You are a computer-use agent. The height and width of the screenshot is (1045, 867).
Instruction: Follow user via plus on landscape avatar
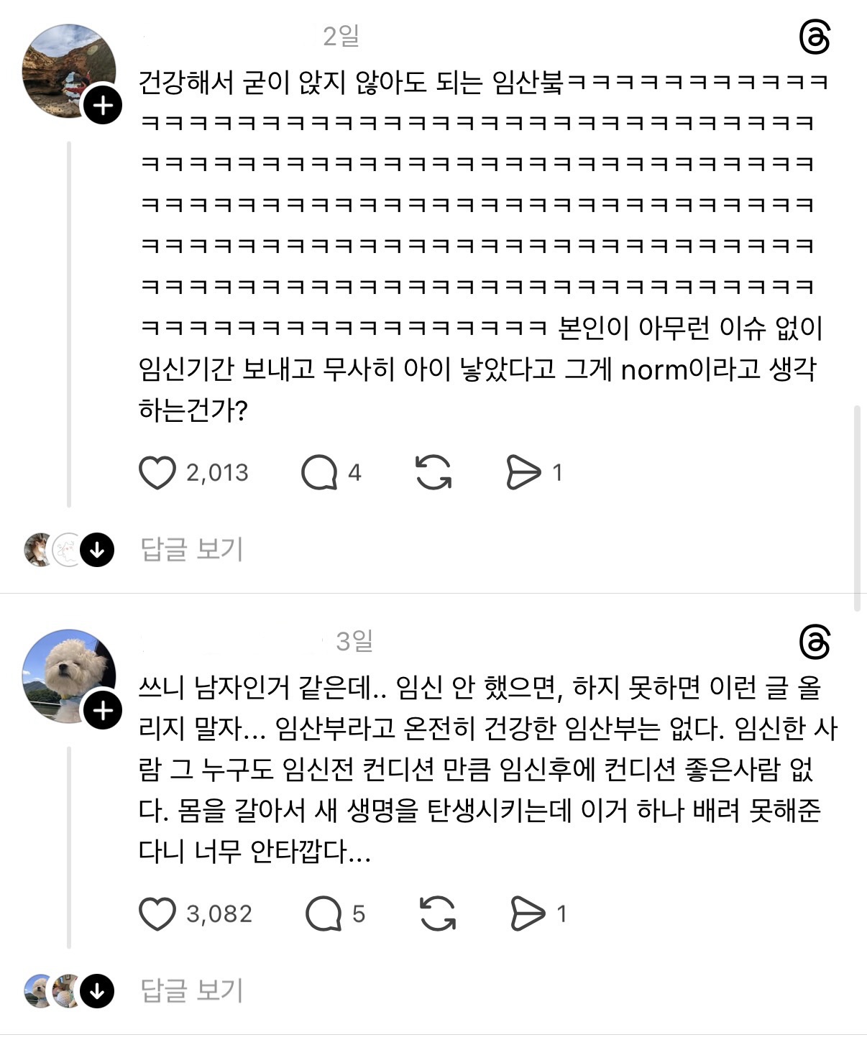pyautogui.click(x=103, y=106)
